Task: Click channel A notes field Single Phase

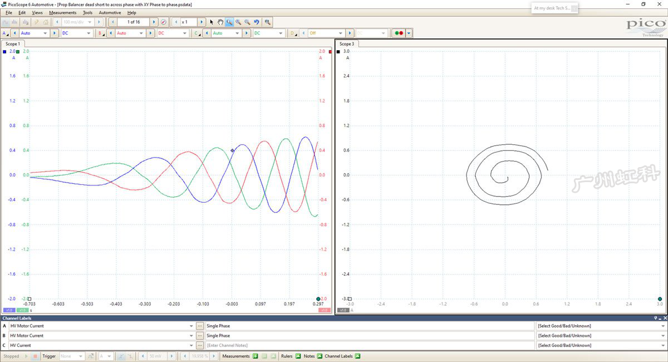Action: pyautogui.click(x=370, y=326)
